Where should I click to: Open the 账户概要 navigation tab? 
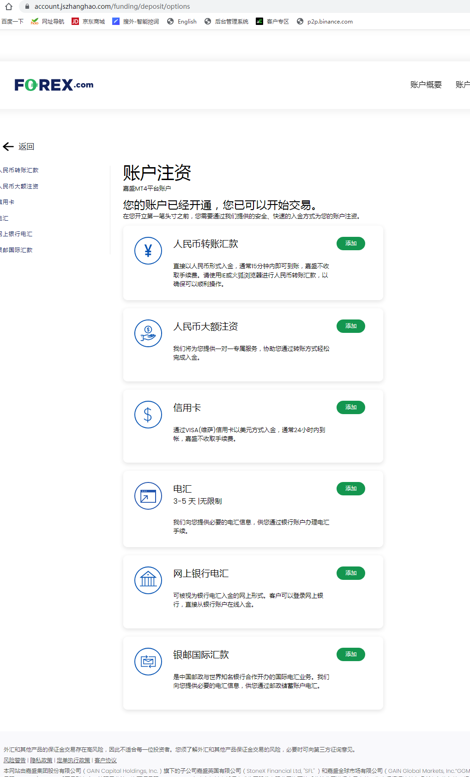[426, 84]
